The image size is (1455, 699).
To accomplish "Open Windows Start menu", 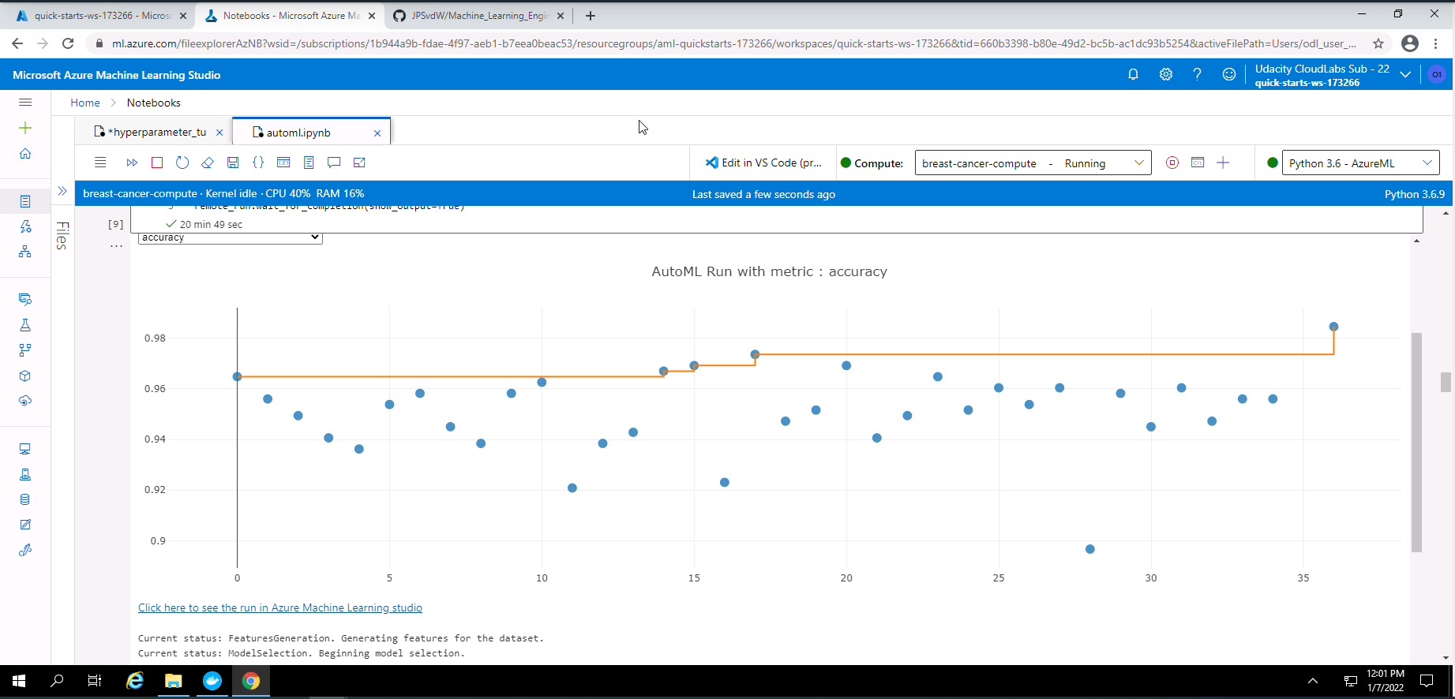I will click(19, 680).
